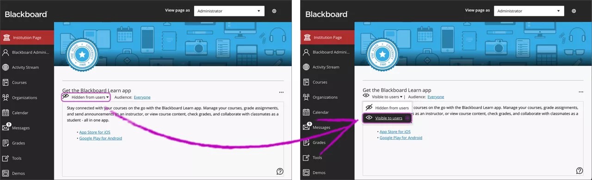Viewport: 592px width, 180px height.
Task: Click Get the Blackboard Learn app heading, right
Action: [397, 90]
